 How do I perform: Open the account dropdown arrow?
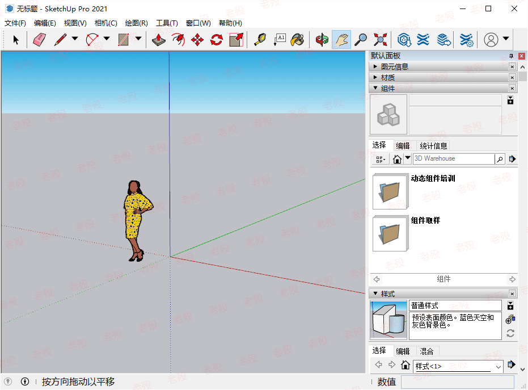[x=506, y=39]
